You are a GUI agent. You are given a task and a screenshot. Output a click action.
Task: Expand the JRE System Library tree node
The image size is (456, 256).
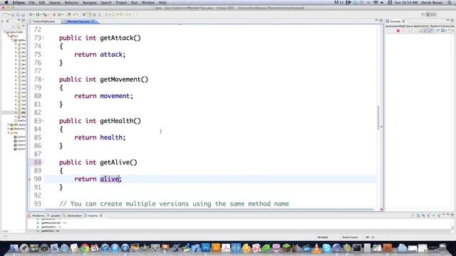tap(9, 124)
